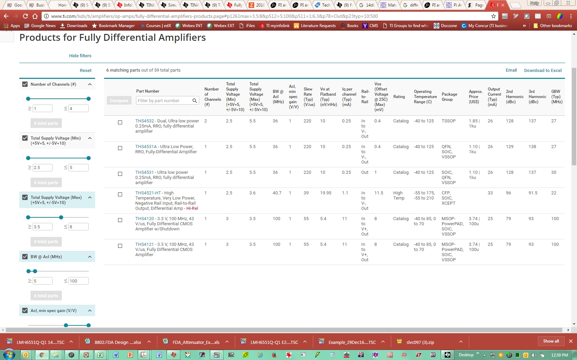Open options for slvc097 (3).zip download
Viewport: 577px width, 360px height.
(x=461, y=342)
